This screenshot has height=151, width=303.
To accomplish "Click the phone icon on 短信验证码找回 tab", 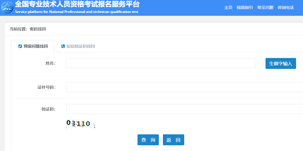I will 63,46.
